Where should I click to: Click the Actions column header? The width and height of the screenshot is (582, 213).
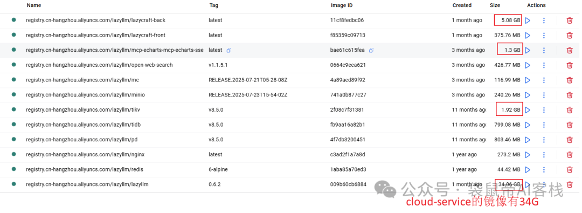536,5
